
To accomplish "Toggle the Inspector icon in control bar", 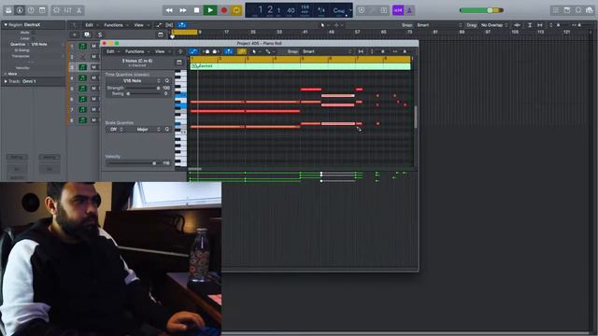I will [x=20, y=10].
